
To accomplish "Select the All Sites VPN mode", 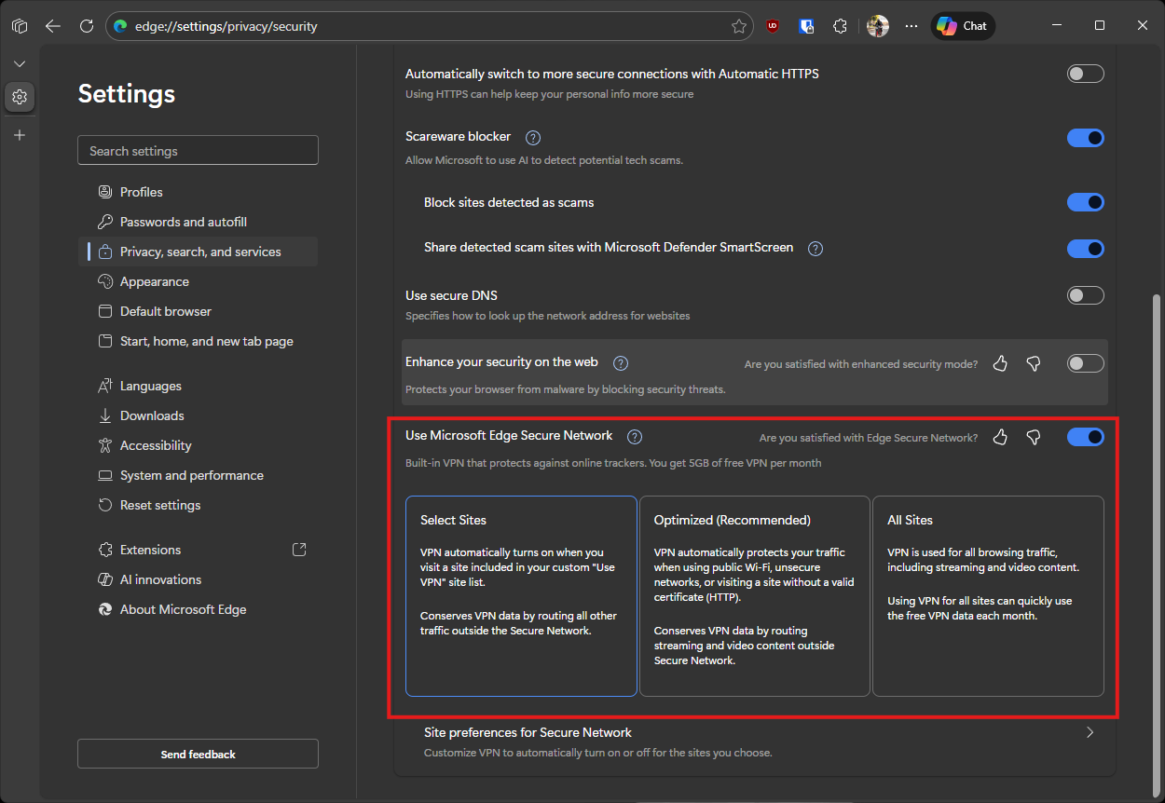I will [x=988, y=596].
